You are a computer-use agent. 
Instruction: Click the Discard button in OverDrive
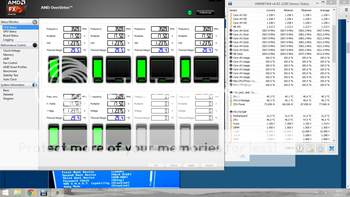[x=209, y=165]
